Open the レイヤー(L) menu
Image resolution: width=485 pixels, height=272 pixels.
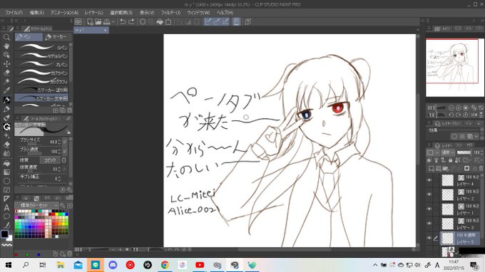click(93, 13)
